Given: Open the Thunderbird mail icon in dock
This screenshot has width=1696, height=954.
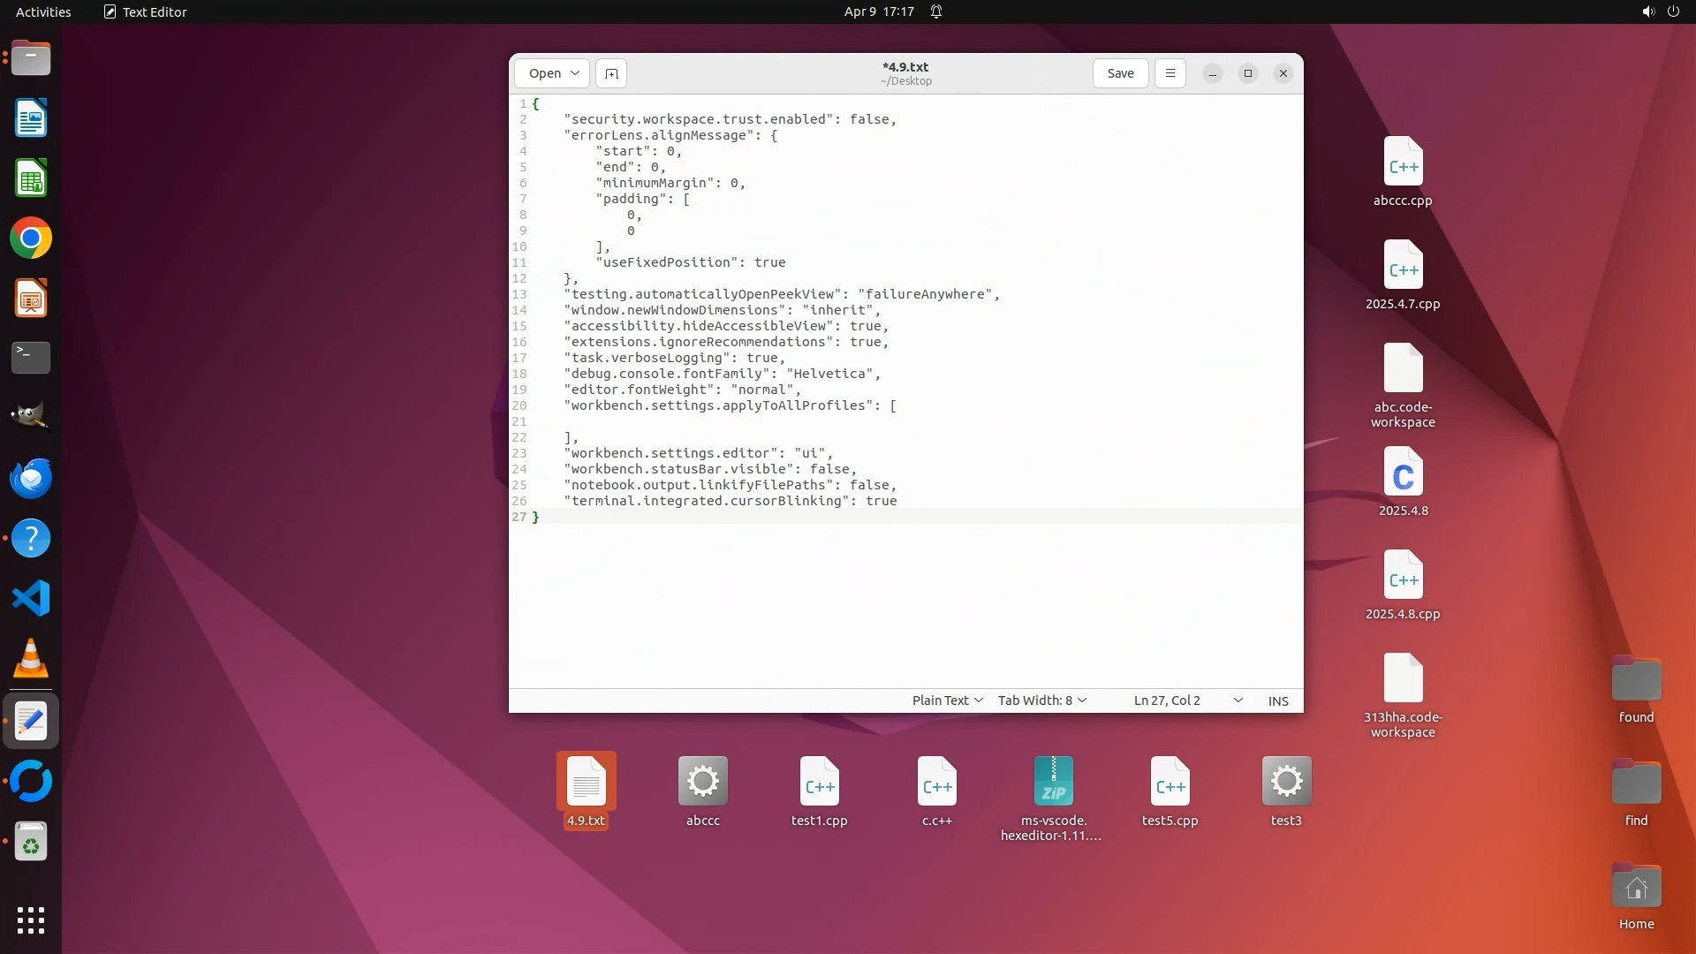Looking at the screenshot, I should (x=31, y=479).
